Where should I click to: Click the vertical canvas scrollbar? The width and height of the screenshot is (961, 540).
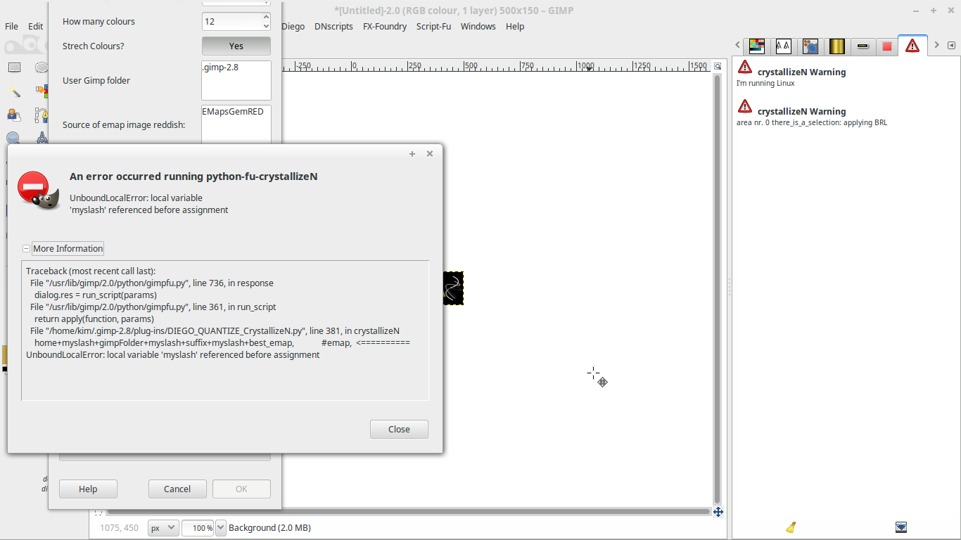coord(718,288)
